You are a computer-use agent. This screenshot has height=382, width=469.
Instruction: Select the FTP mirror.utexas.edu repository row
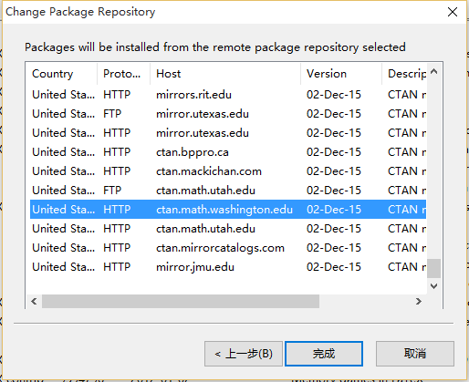[x=228, y=114]
